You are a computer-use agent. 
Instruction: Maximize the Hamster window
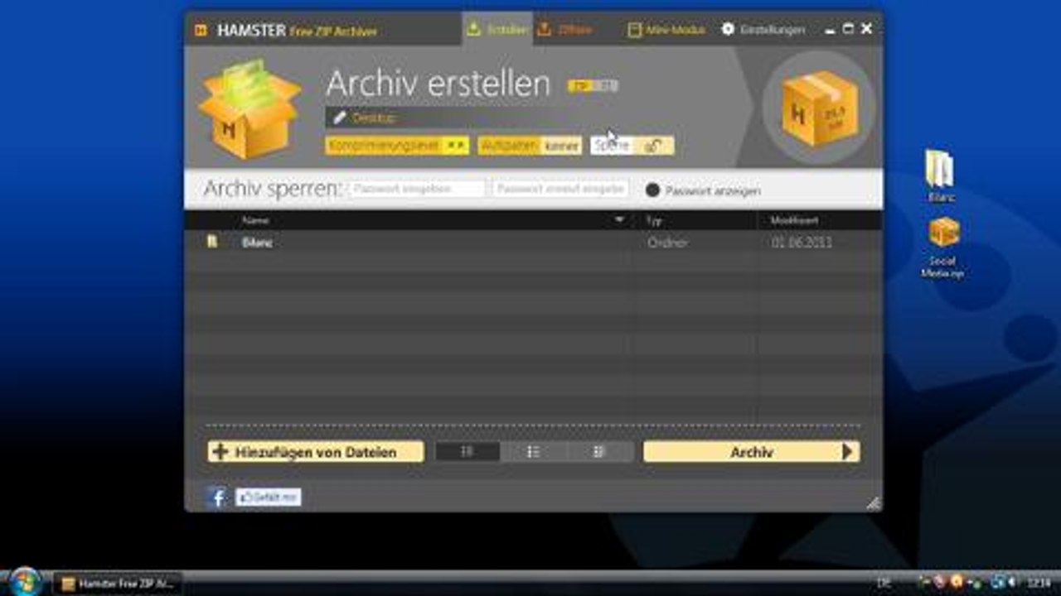(848, 29)
